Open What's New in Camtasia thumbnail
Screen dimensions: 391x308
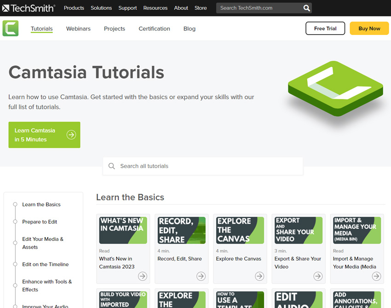(123, 230)
